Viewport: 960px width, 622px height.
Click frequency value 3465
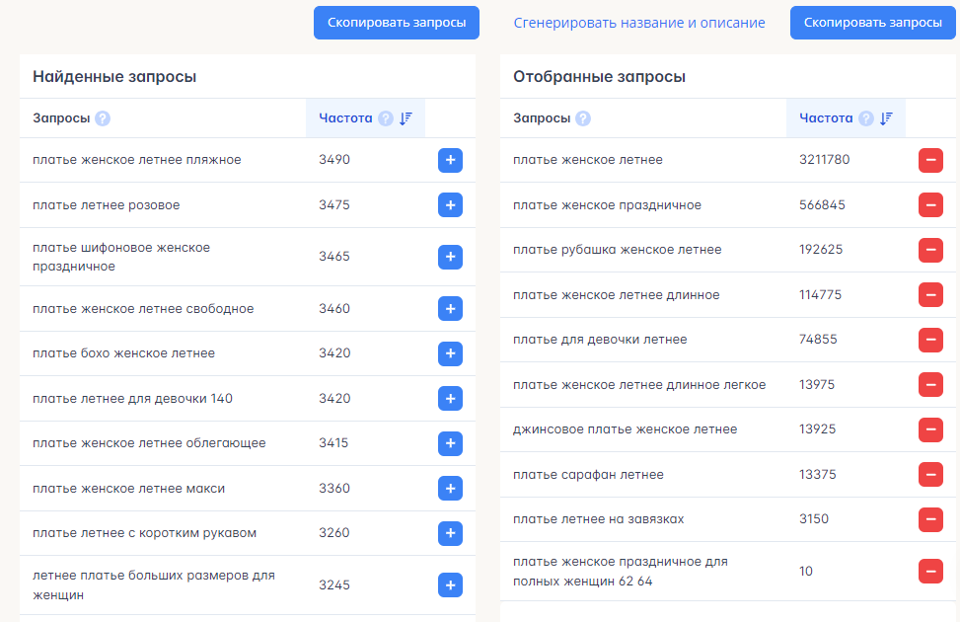pos(334,256)
